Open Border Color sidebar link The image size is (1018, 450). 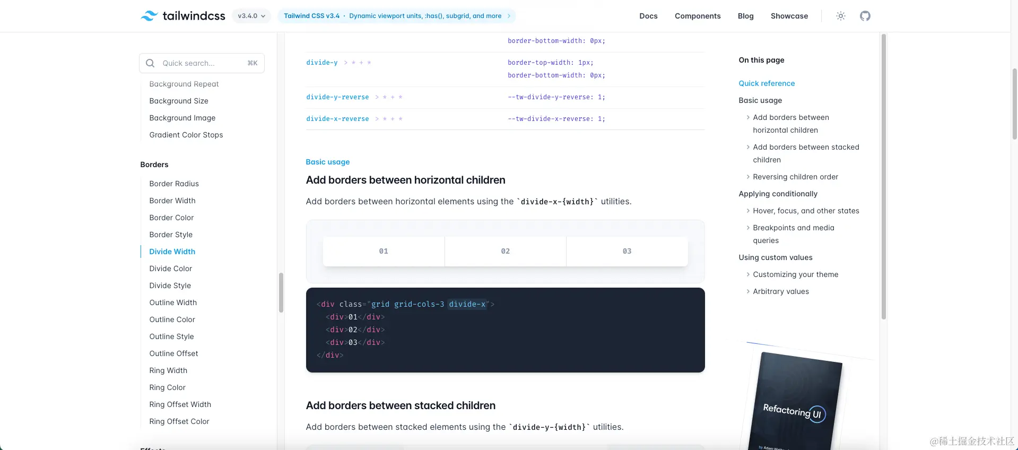tap(171, 218)
